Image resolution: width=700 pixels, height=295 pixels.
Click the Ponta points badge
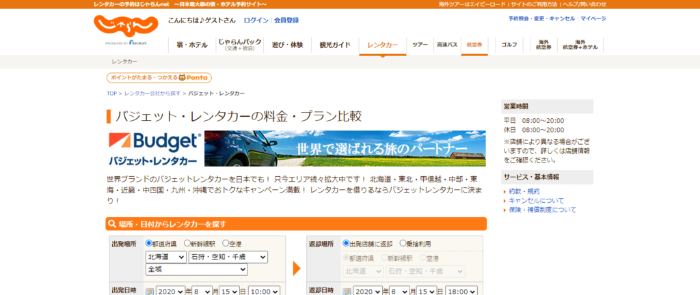(x=159, y=78)
